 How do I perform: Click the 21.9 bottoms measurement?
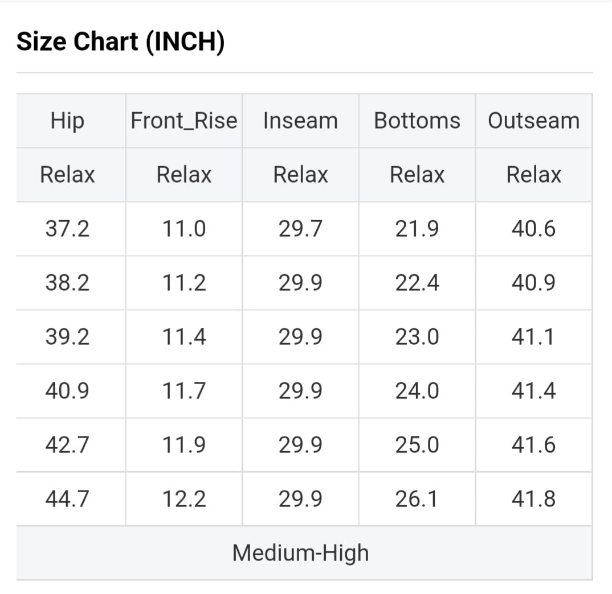(417, 229)
